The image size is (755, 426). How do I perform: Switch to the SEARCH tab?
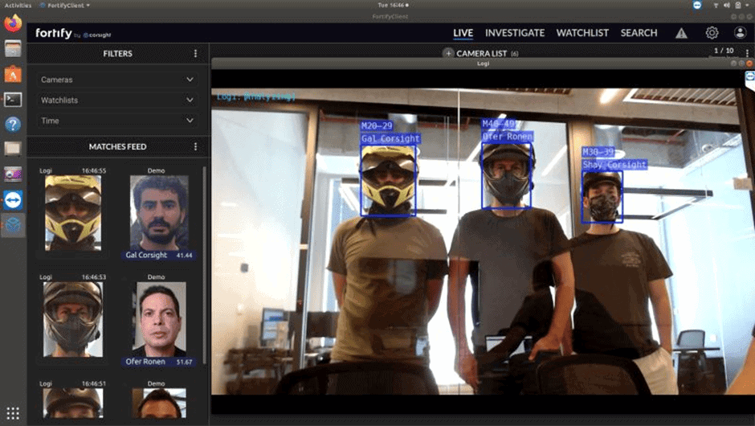pos(639,33)
